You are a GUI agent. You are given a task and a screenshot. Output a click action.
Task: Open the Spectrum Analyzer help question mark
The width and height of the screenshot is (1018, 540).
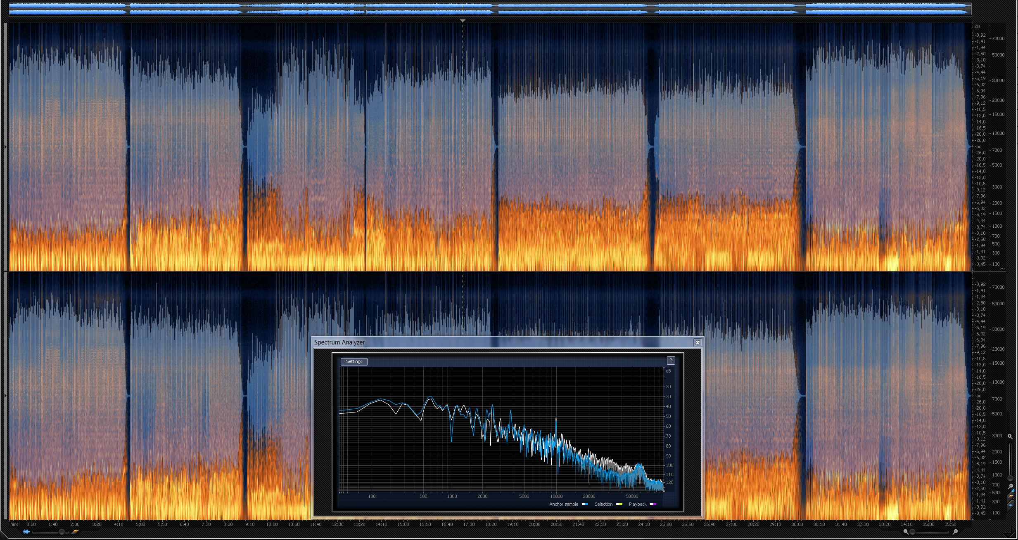(671, 361)
